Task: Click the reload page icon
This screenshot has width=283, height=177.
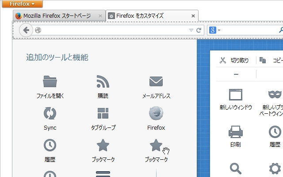Action: point(199,30)
